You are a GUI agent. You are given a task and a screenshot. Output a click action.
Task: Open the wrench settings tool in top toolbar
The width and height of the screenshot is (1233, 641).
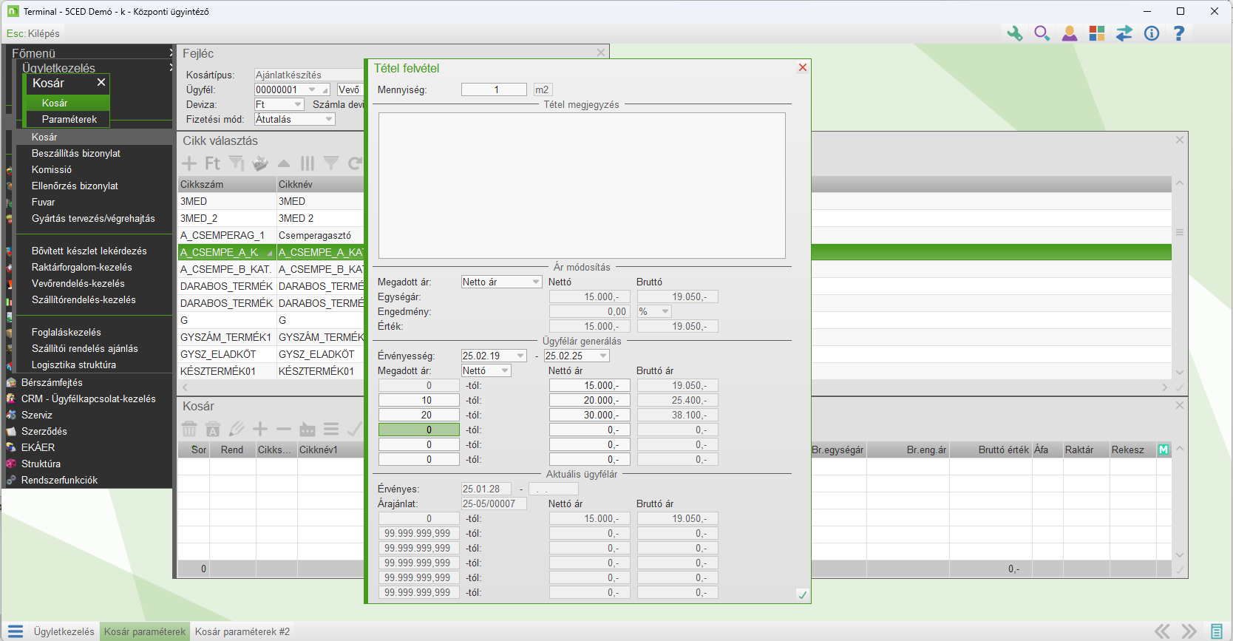pyautogui.click(x=1014, y=33)
